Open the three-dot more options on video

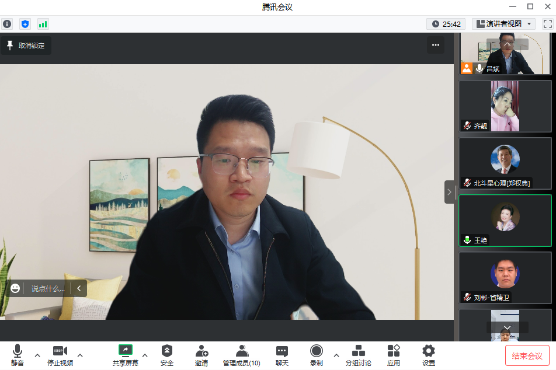(x=436, y=45)
